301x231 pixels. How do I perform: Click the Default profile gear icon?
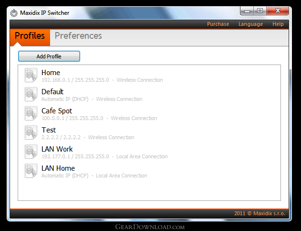(31, 94)
